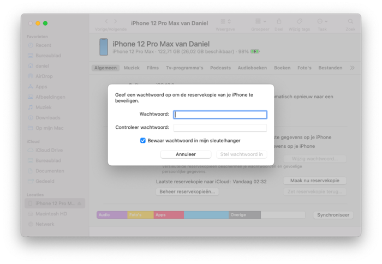
Task: Click the Audio storage bar segment
Action: (x=112, y=215)
